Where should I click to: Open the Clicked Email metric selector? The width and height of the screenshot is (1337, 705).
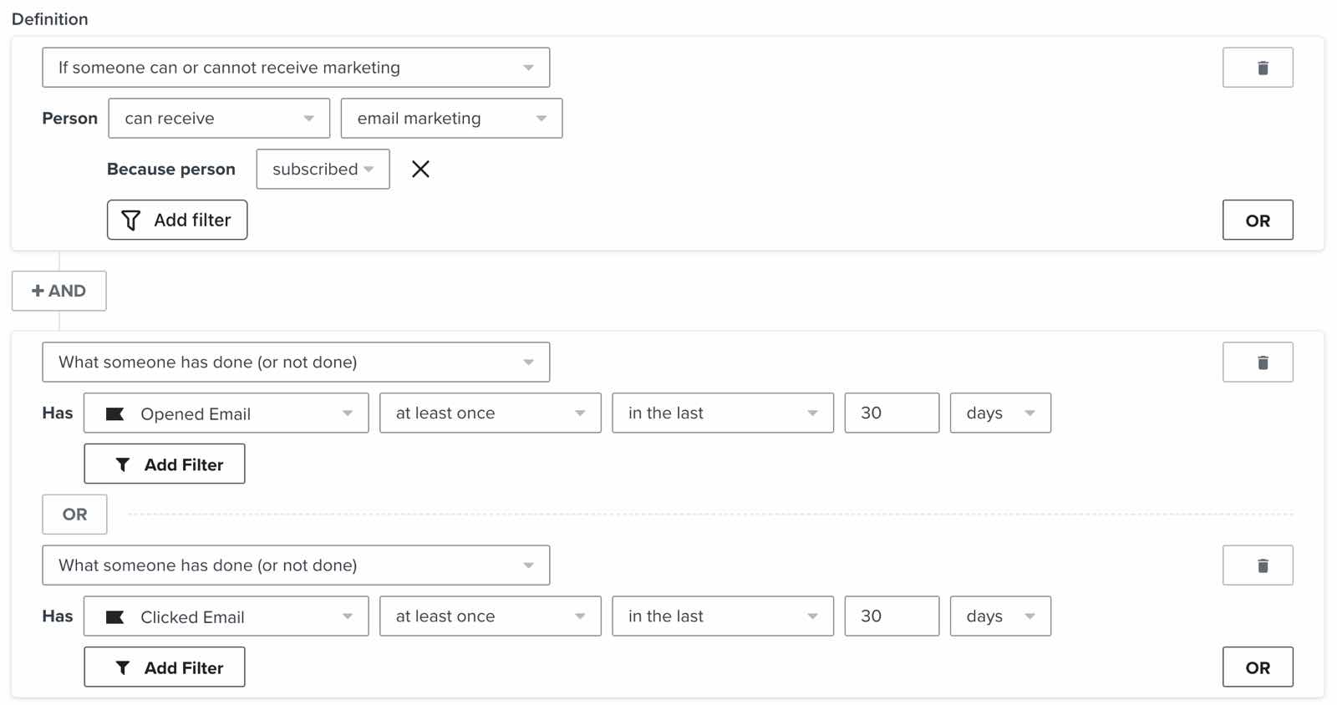click(226, 616)
